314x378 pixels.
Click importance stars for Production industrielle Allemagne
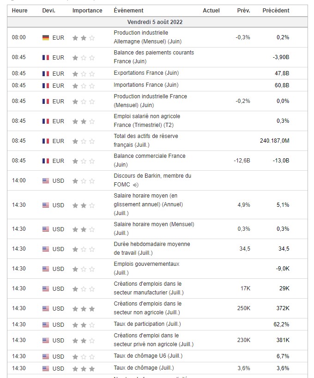[84, 38]
